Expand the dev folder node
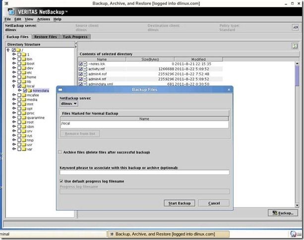Viewport: 304px width, 240px height. 14,68
